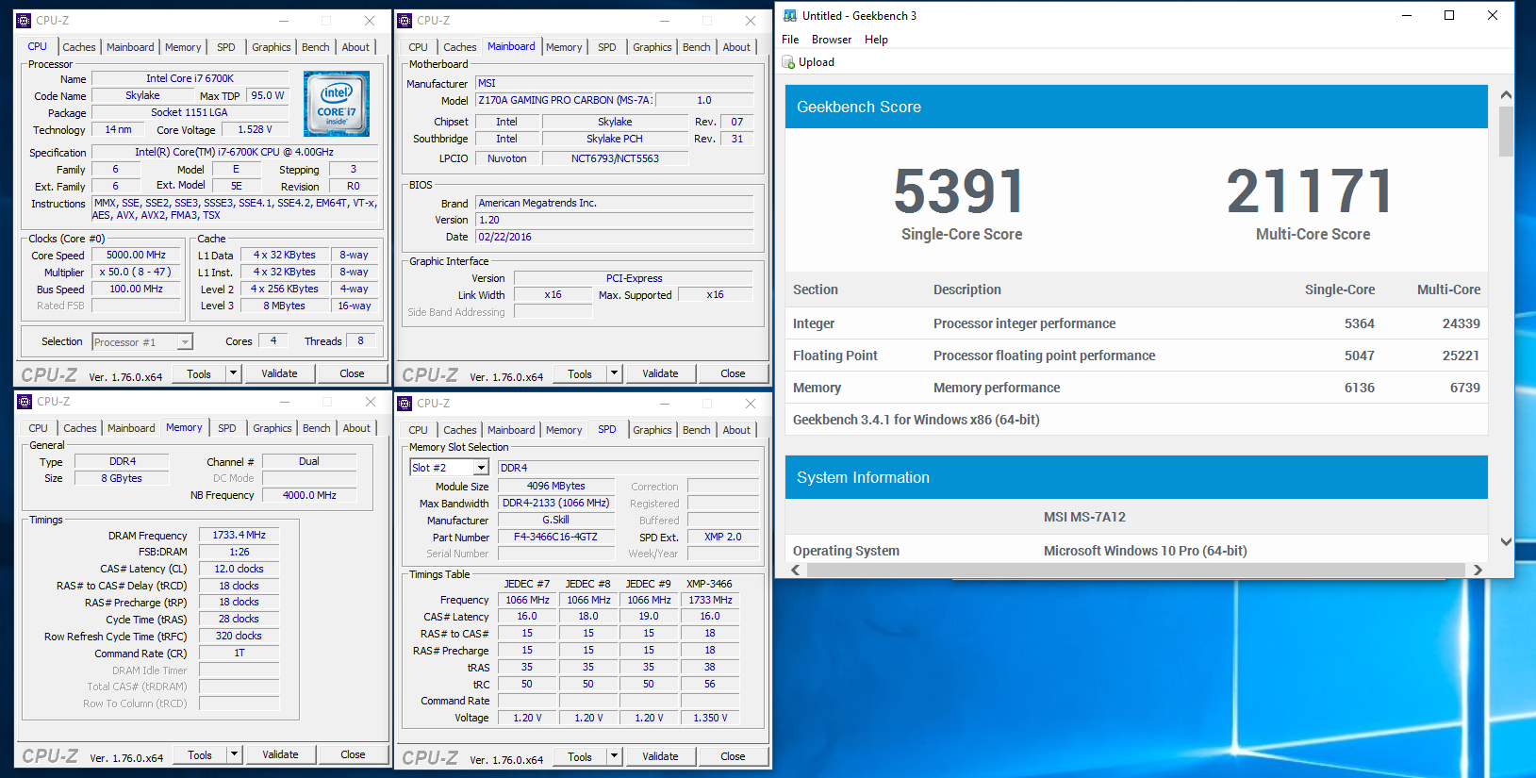The image size is (1536, 778).
Task: Open the About tab in Mainboard window
Action: point(736,47)
